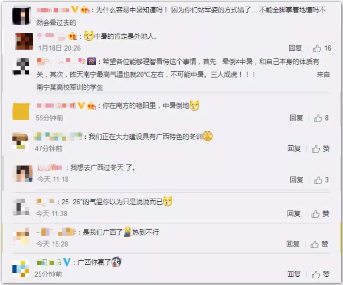
Task: Reply to comment from 今天 11:18
Action: click(x=297, y=180)
